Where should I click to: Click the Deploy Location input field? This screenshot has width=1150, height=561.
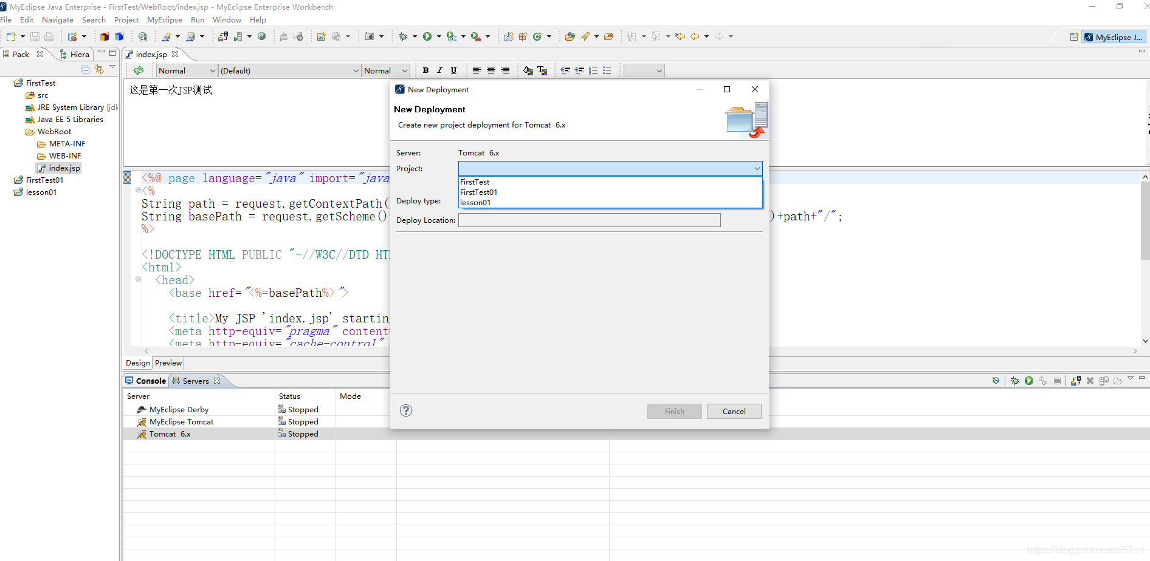[589, 220]
